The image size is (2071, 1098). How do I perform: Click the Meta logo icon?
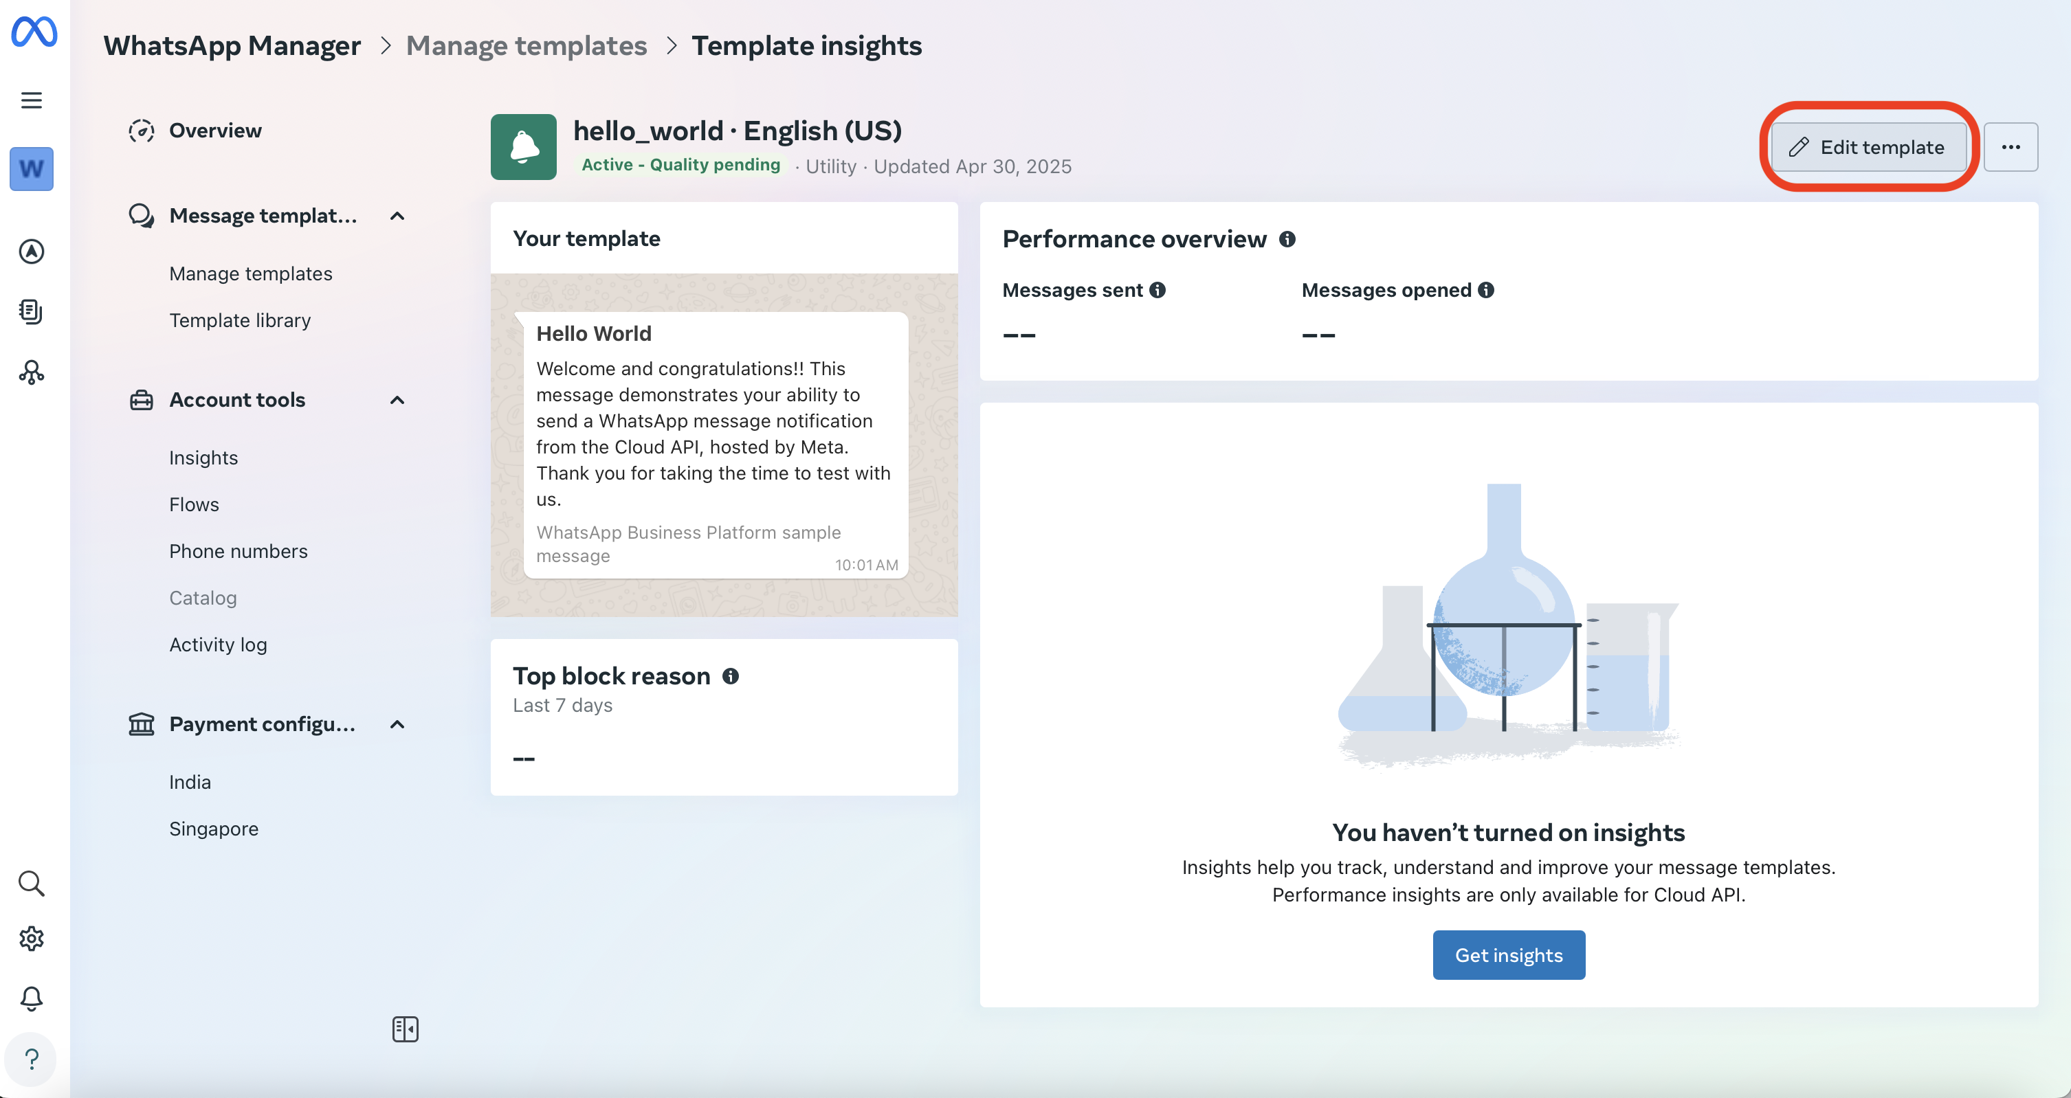(x=34, y=32)
